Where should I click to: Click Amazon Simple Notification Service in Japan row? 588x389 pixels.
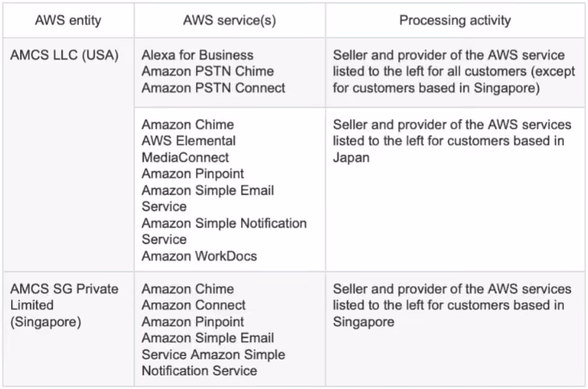tap(224, 231)
